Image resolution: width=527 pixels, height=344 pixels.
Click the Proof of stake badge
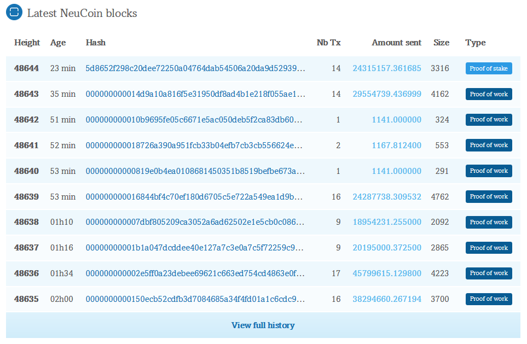[489, 68]
